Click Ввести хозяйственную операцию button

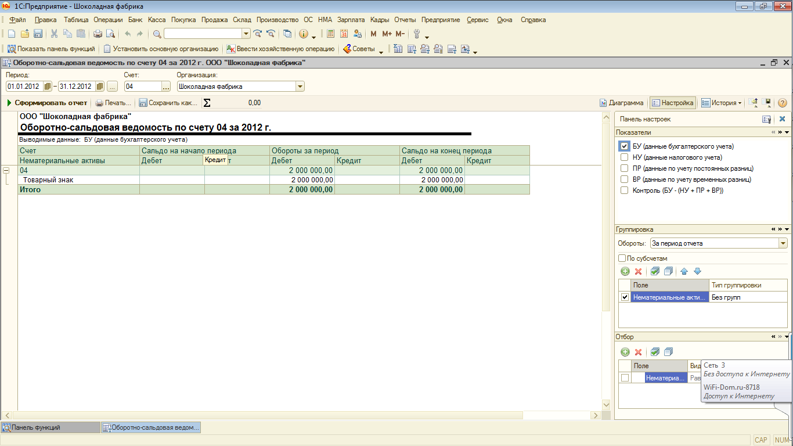coord(280,49)
